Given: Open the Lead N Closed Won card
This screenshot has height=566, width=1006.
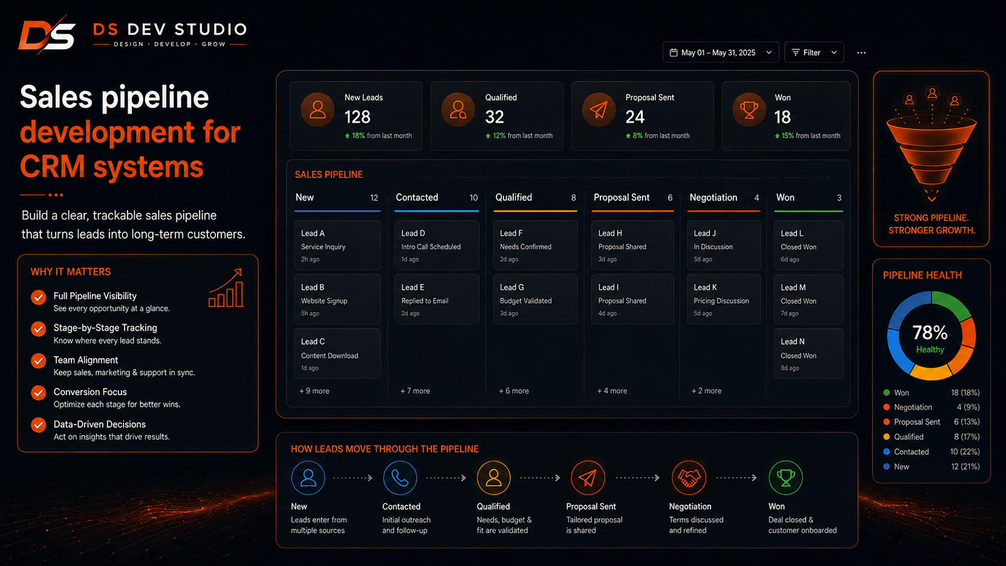Looking at the screenshot, I should pyautogui.click(x=809, y=354).
